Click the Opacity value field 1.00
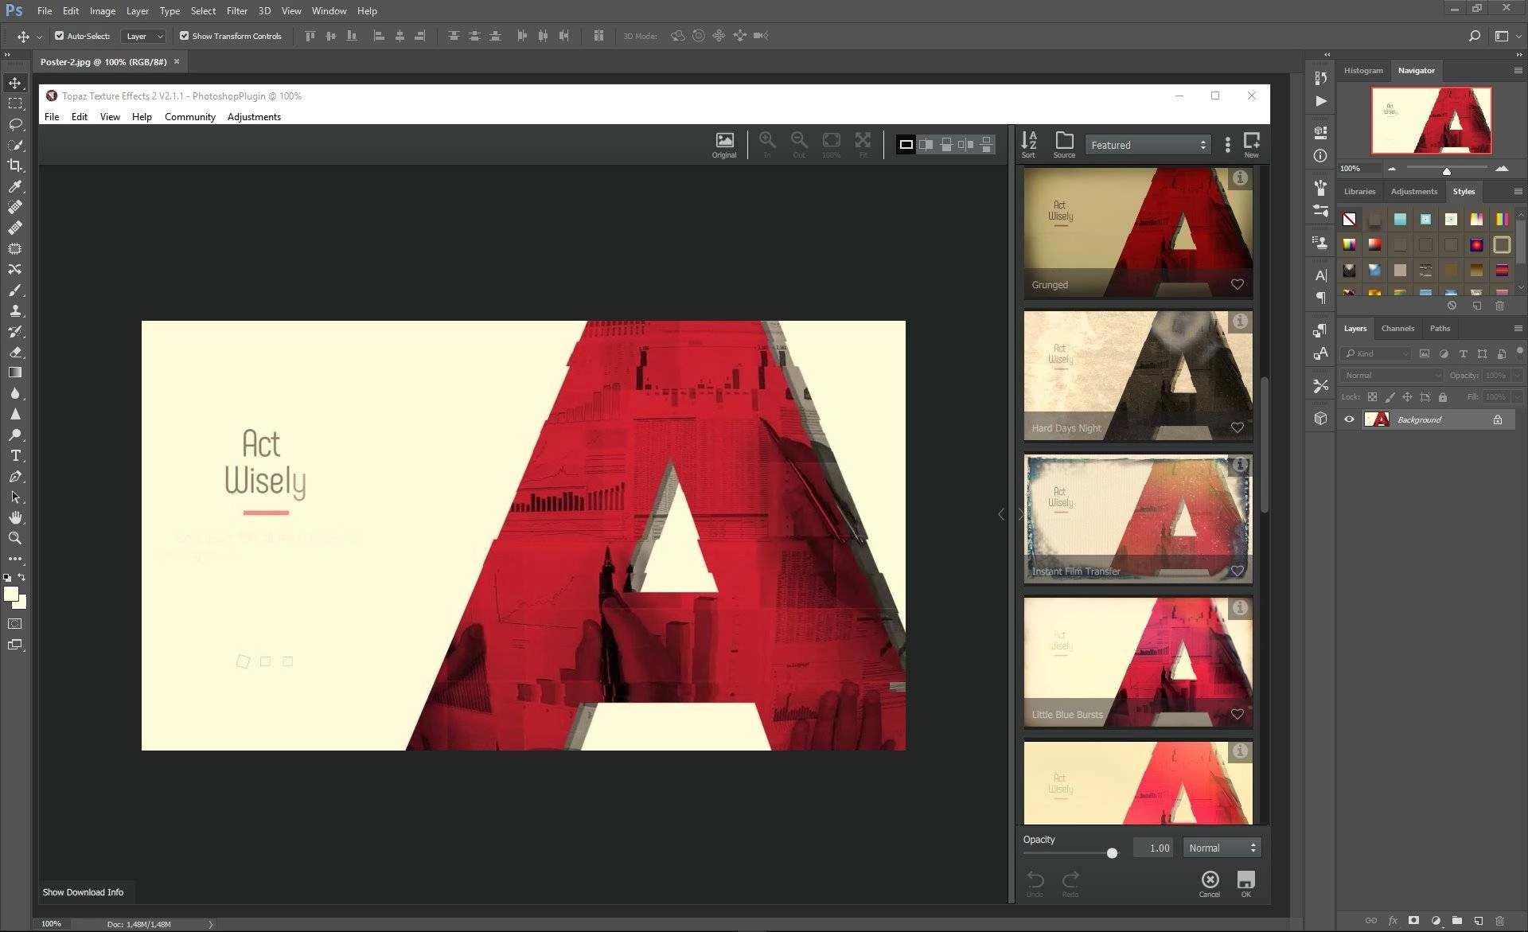The height and width of the screenshot is (932, 1528). tap(1155, 848)
